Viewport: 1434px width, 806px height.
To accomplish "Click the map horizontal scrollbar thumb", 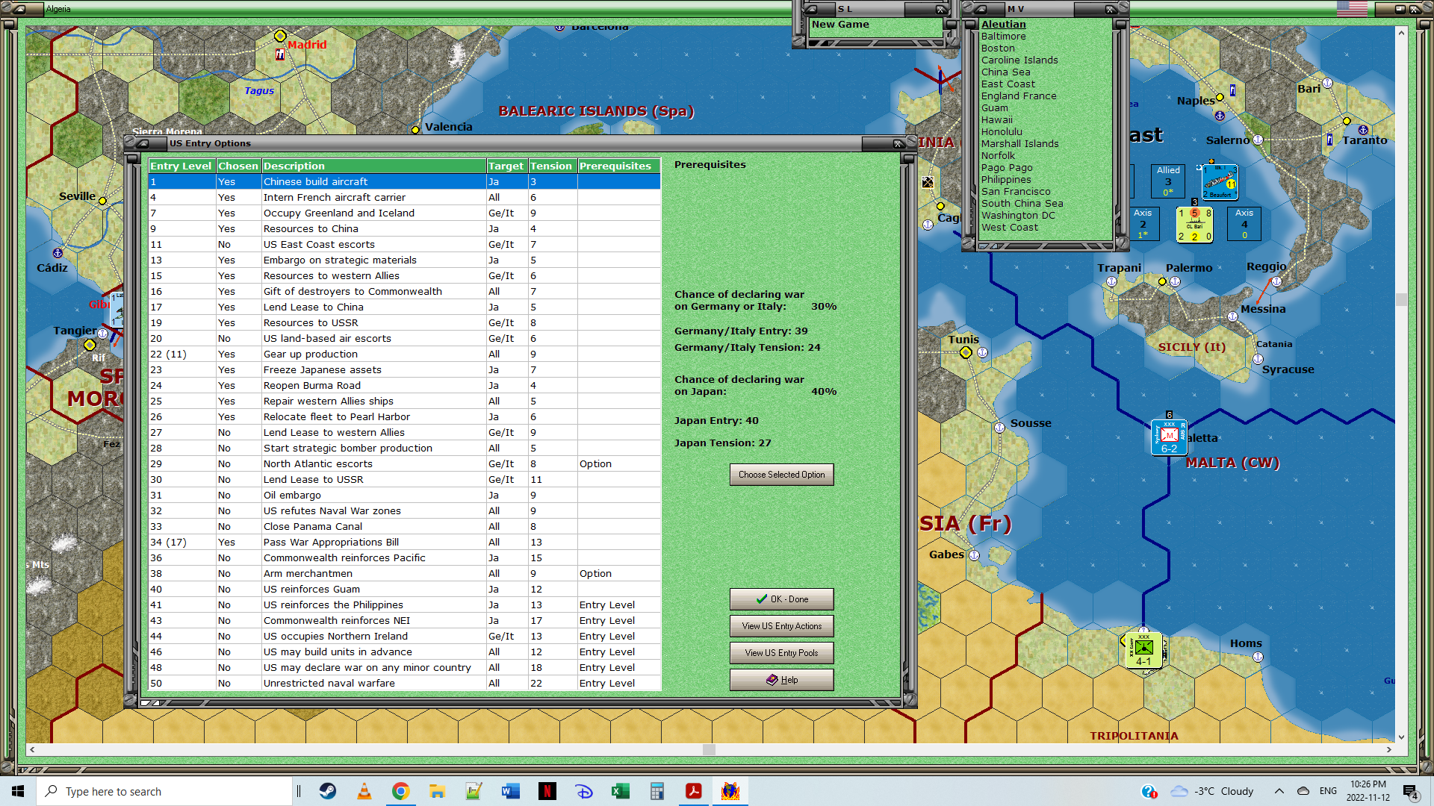I will click(709, 749).
